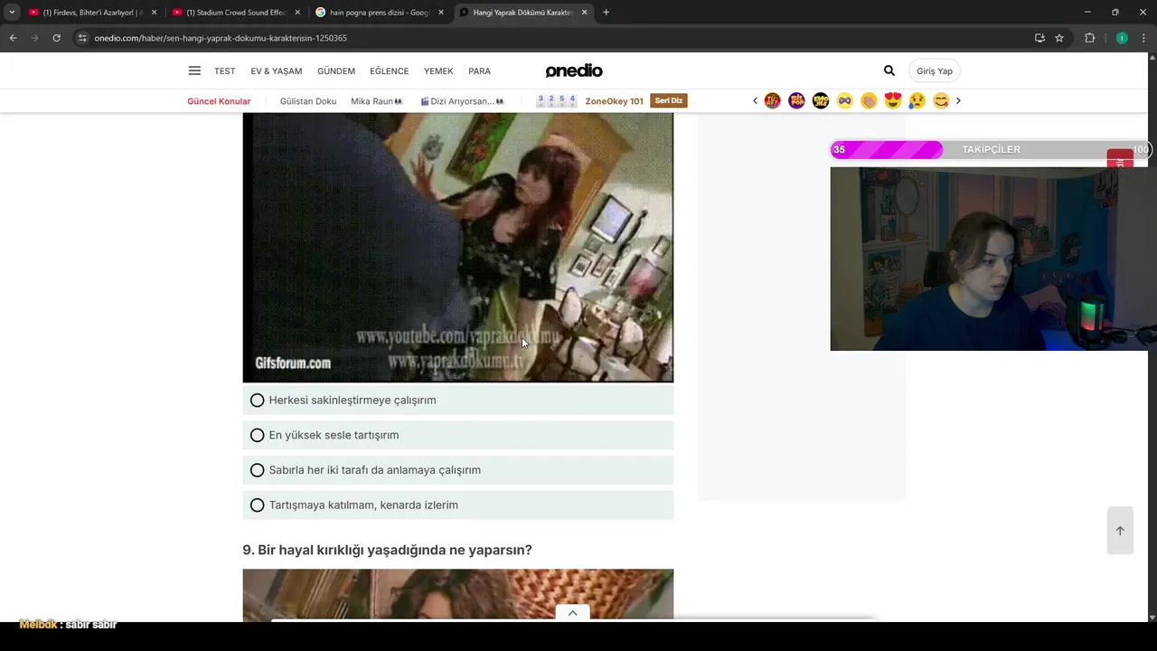Go back in browser history

pyautogui.click(x=13, y=38)
